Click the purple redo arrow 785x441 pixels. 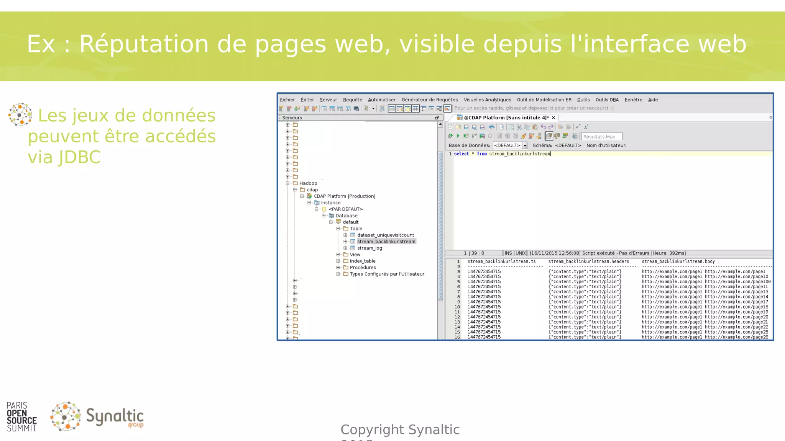click(551, 127)
